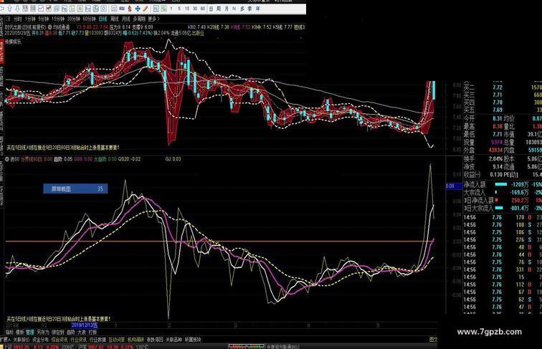Open the 关联品种 bottom tab
The image size is (542, 349).
click(173, 340)
